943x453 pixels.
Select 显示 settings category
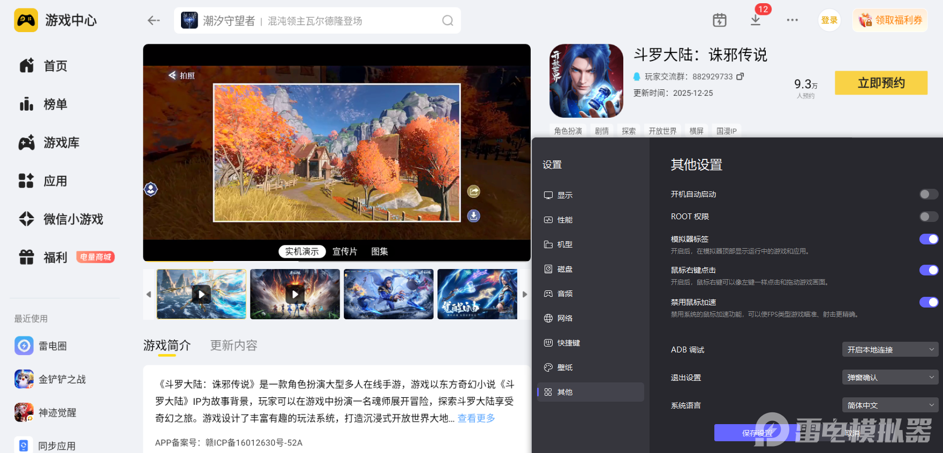coord(591,195)
